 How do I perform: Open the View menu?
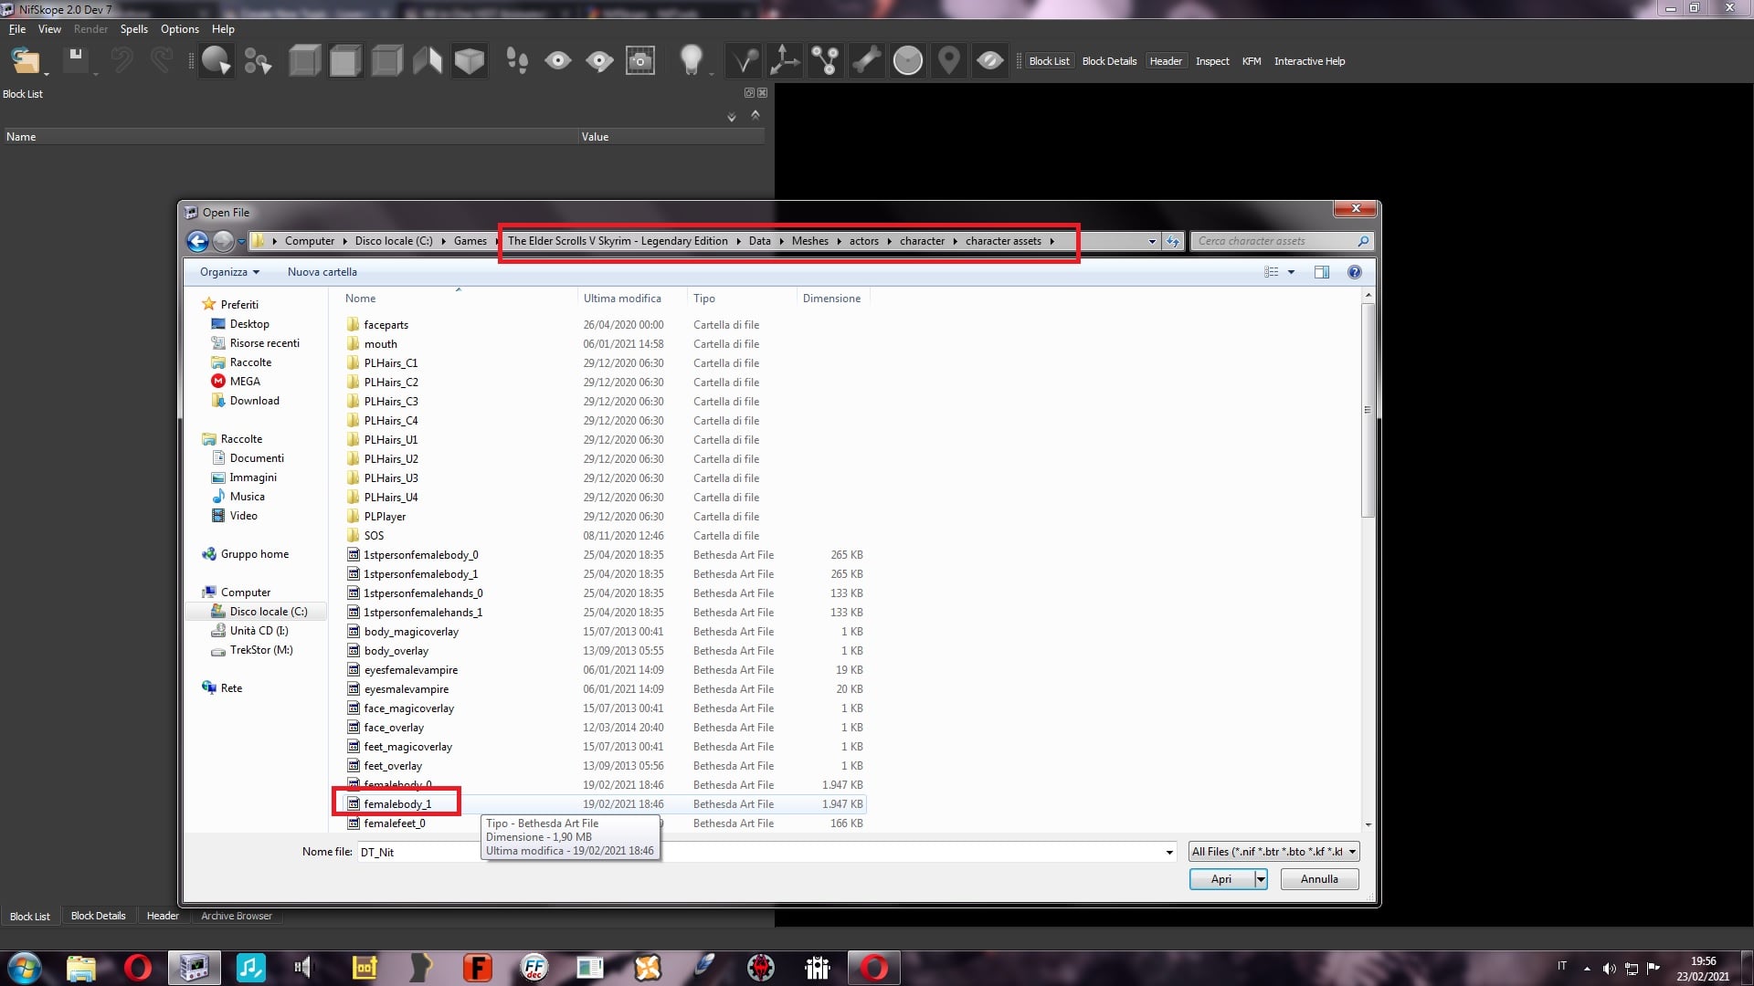(x=49, y=29)
